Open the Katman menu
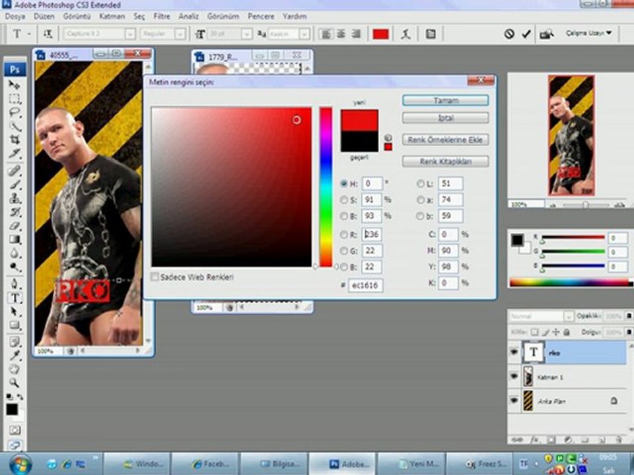The width and height of the screenshot is (634, 475). (x=112, y=16)
